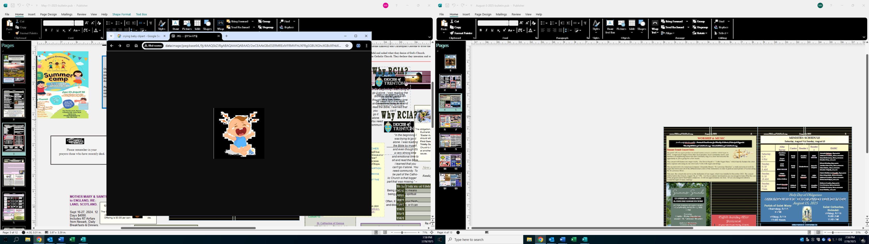869x244 pixels.
Task: Open Rotate dropdown in the right Publisher window
Action: tap(700, 33)
